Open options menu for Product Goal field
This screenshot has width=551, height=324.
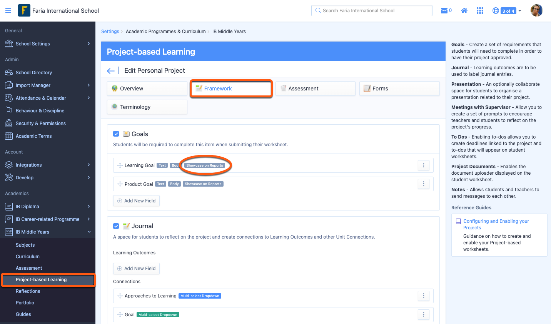pyautogui.click(x=424, y=184)
